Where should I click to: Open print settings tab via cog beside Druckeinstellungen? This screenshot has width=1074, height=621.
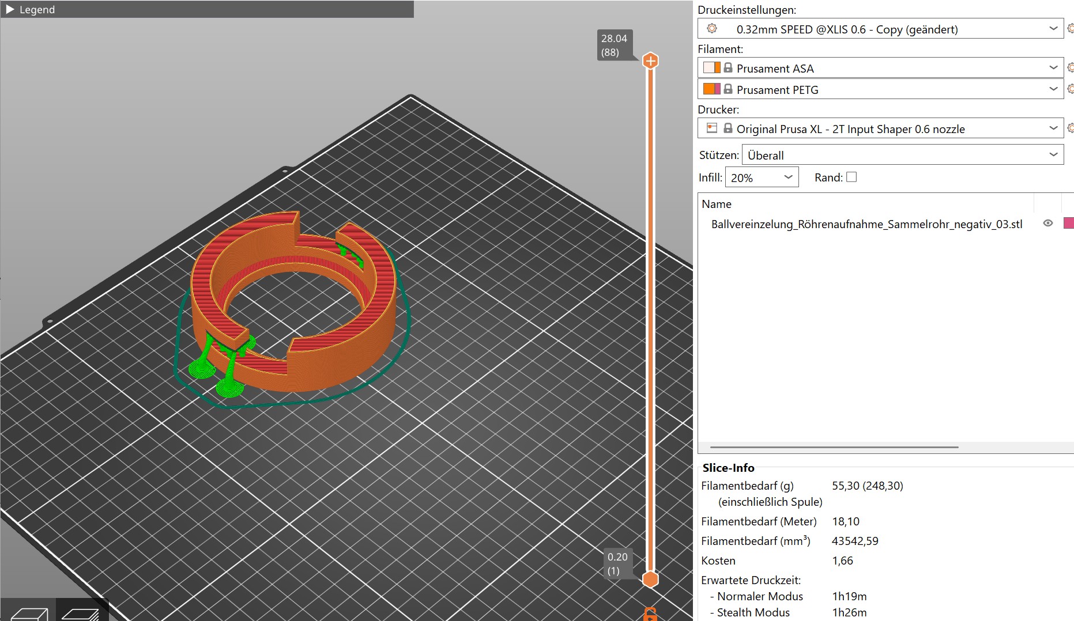(1070, 28)
